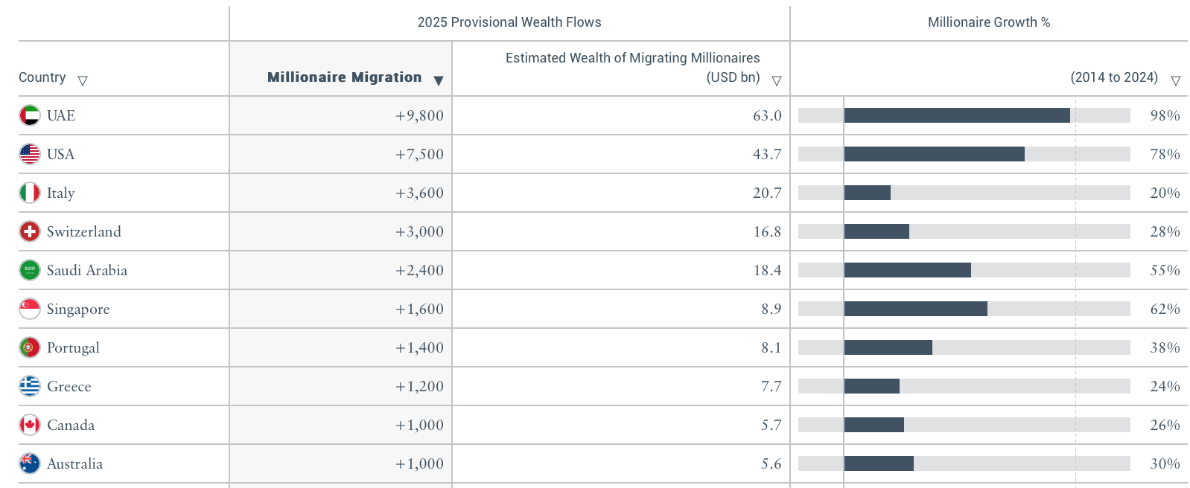Image resolution: width=1190 pixels, height=488 pixels.
Task: Click the Millionaire Migration column header
Action: (344, 77)
